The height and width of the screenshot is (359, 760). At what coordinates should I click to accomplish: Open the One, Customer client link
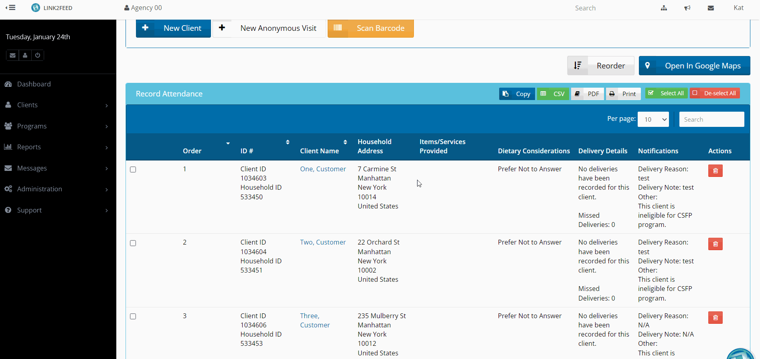tap(323, 169)
